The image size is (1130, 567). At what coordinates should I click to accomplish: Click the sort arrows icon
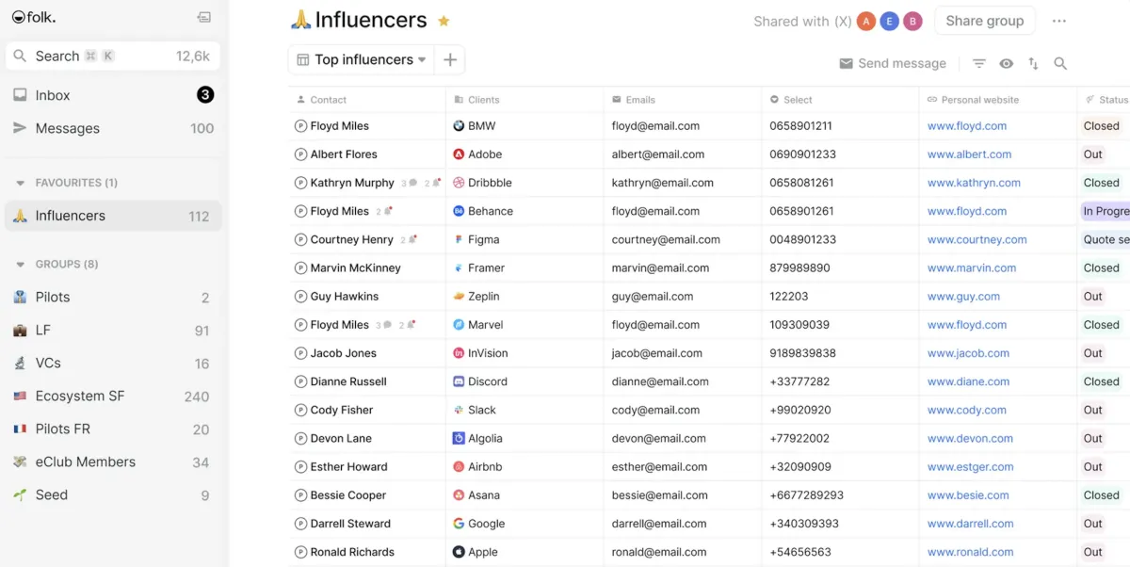[x=1033, y=63]
